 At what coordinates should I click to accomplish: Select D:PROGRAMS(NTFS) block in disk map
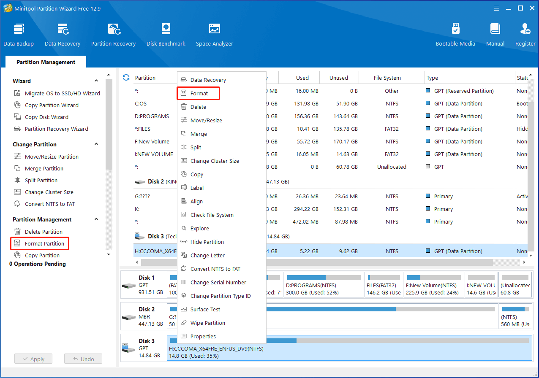(323, 285)
